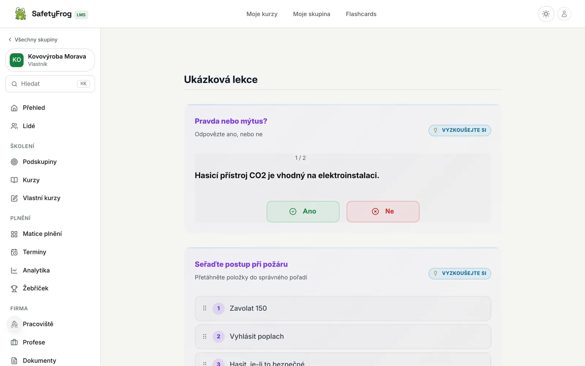Answer Ne to the CO2 question
This screenshot has width=585, height=366.
click(383, 212)
